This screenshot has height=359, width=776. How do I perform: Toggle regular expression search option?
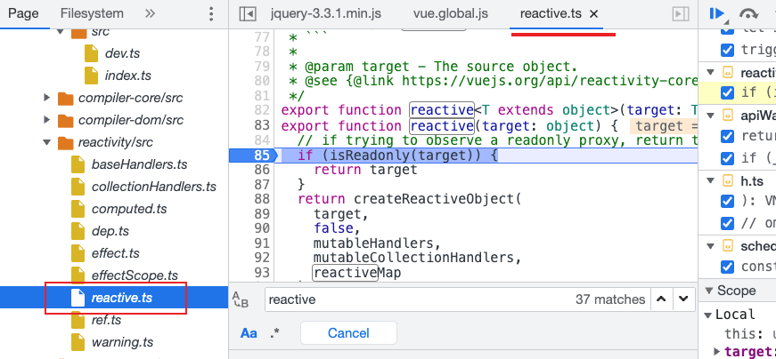tap(275, 333)
